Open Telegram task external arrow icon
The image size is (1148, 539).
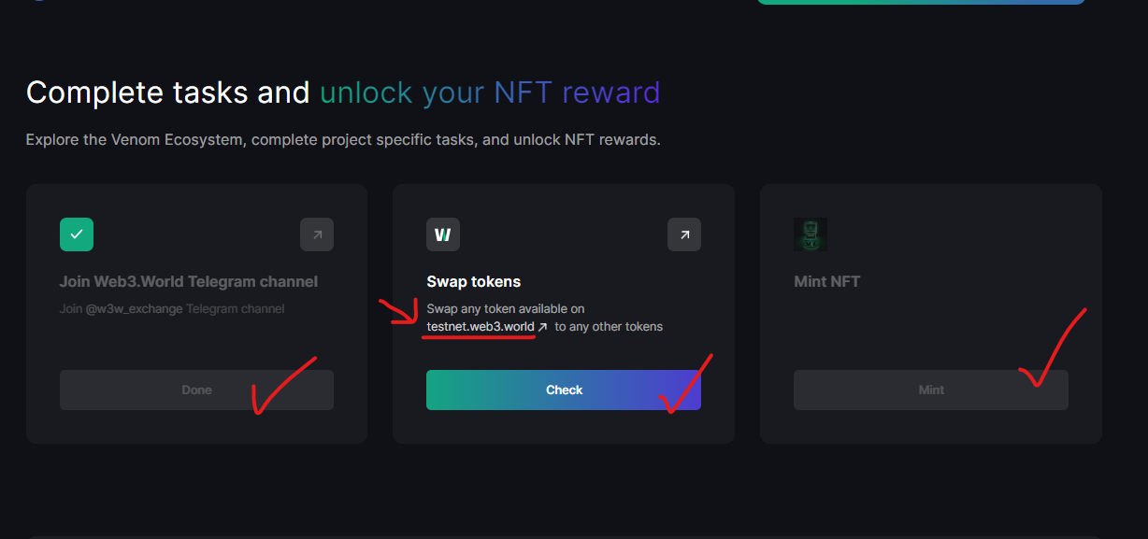(317, 234)
